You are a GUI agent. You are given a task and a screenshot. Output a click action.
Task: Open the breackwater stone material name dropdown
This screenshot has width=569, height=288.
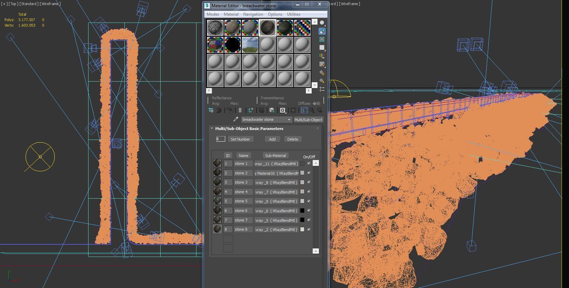(289, 119)
